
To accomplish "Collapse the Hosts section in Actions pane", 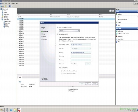I will tap(137, 12).
